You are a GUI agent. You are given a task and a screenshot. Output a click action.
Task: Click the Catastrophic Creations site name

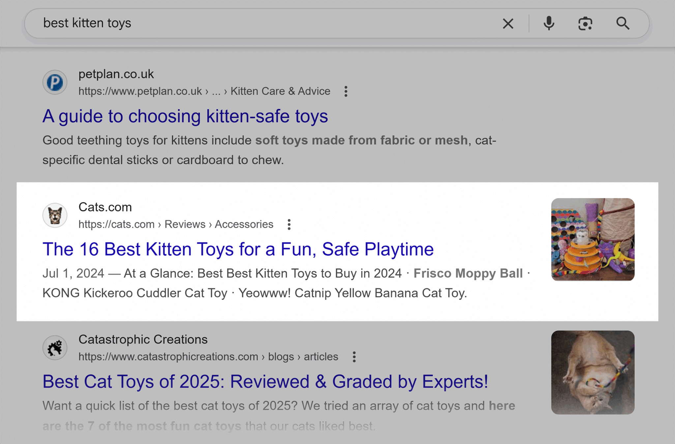pyautogui.click(x=143, y=340)
